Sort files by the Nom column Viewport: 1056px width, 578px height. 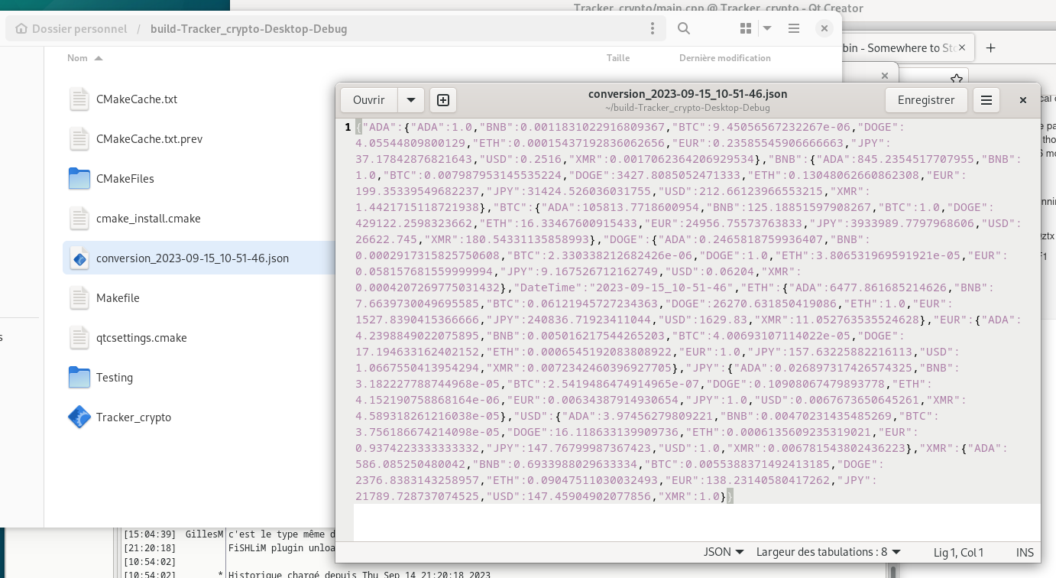pos(84,58)
